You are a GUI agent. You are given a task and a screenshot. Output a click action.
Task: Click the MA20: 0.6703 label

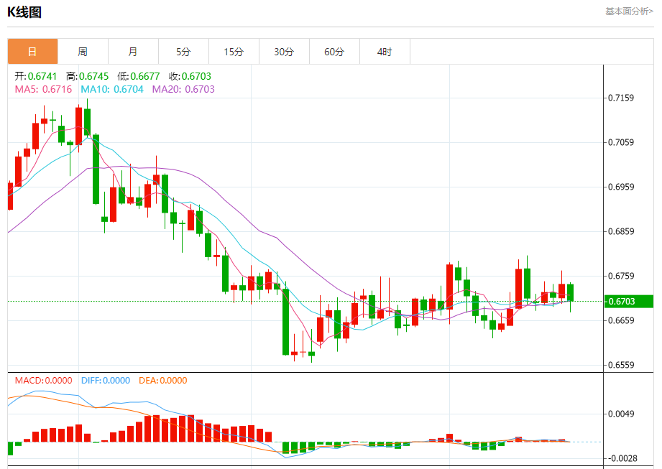[183, 89]
